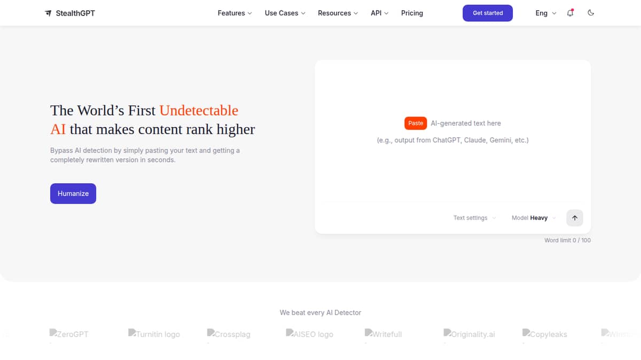Click the '(e.g., output from ChatGPT…)' hint text
641x360 pixels.
pyautogui.click(x=452, y=140)
